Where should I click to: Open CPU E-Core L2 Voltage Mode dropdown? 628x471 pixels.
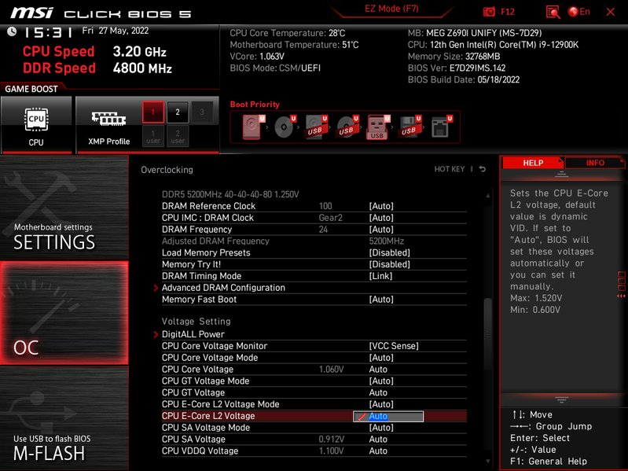[x=381, y=404]
